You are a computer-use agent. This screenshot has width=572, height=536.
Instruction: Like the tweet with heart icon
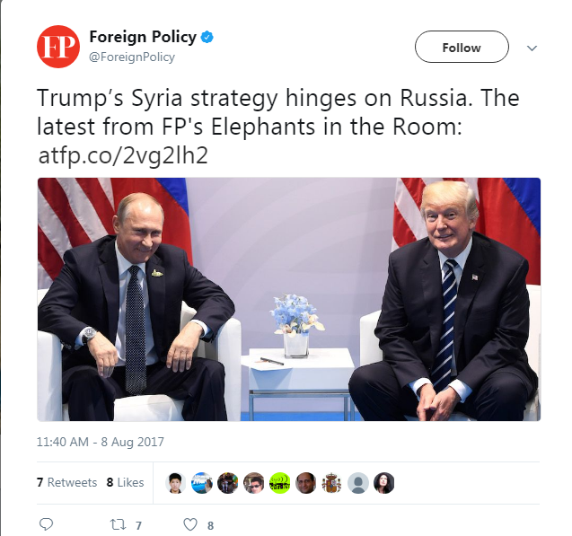(x=190, y=524)
